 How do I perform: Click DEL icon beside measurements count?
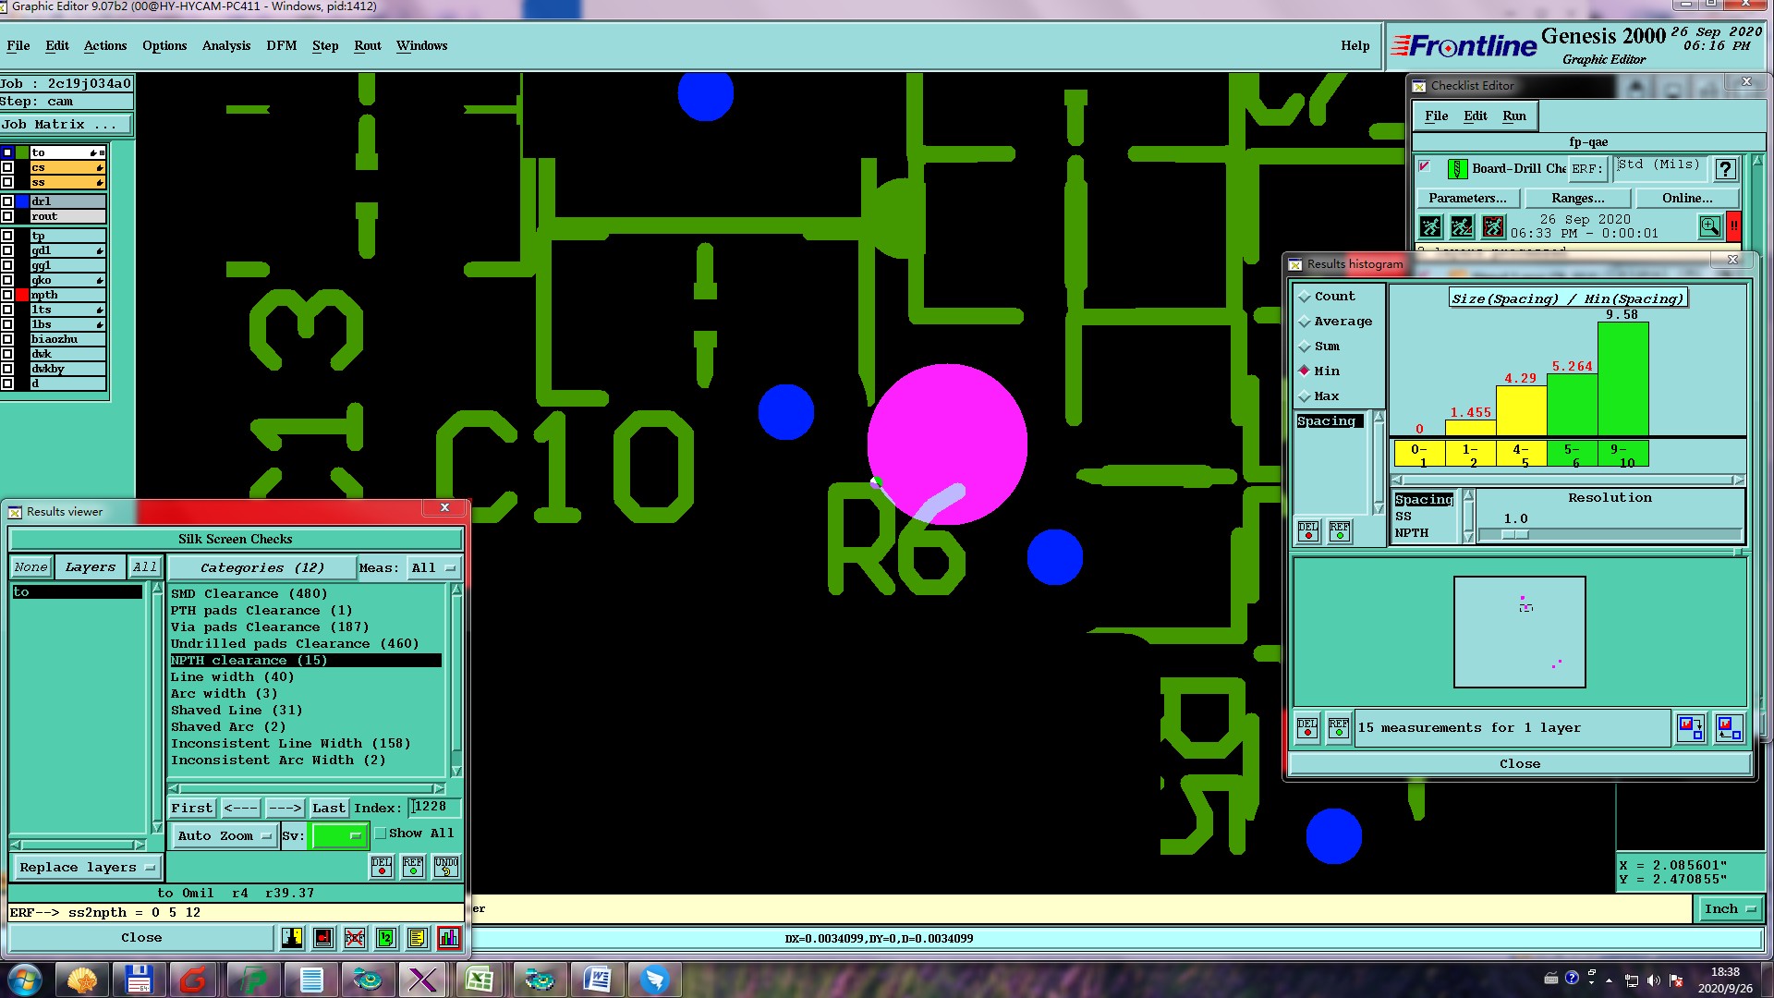[x=1307, y=728]
